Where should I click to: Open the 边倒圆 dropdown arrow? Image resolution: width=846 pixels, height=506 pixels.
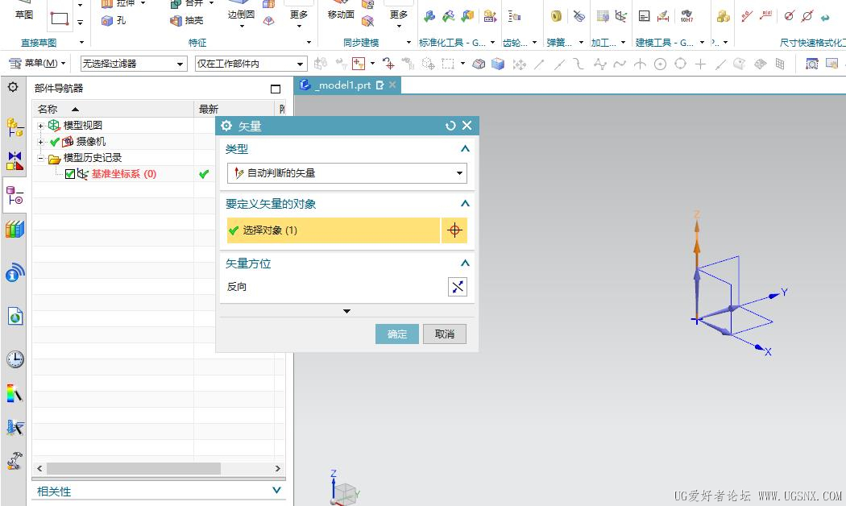click(x=241, y=26)
